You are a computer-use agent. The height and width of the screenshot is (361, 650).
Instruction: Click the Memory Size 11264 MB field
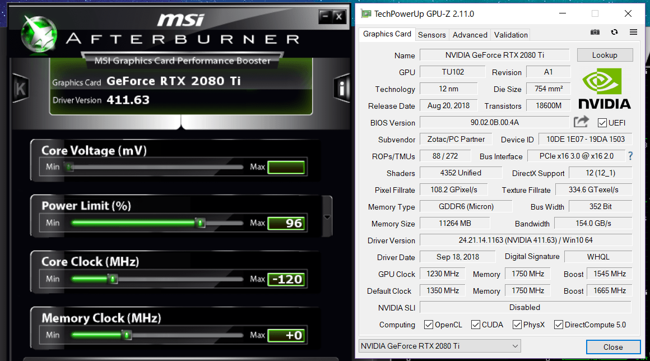pyautogui.click(x=455, y=224)
